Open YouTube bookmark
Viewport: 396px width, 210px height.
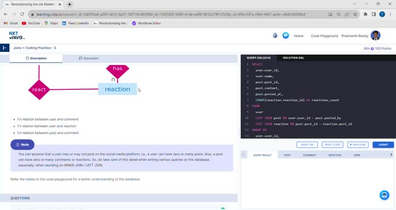click(x=31, y=23)
